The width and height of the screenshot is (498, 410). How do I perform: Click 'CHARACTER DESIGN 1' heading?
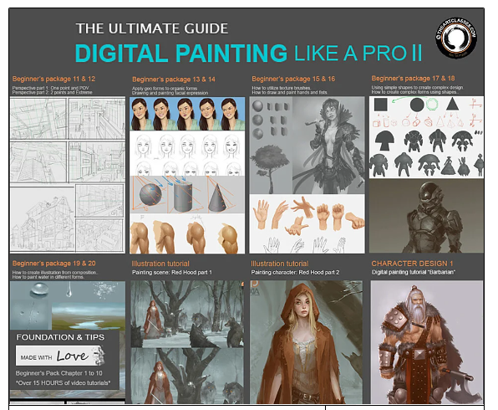coord(412,264)
